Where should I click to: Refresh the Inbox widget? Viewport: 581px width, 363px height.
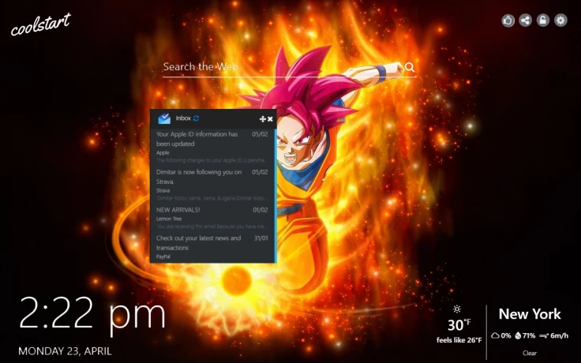click(x=196, y=118)
